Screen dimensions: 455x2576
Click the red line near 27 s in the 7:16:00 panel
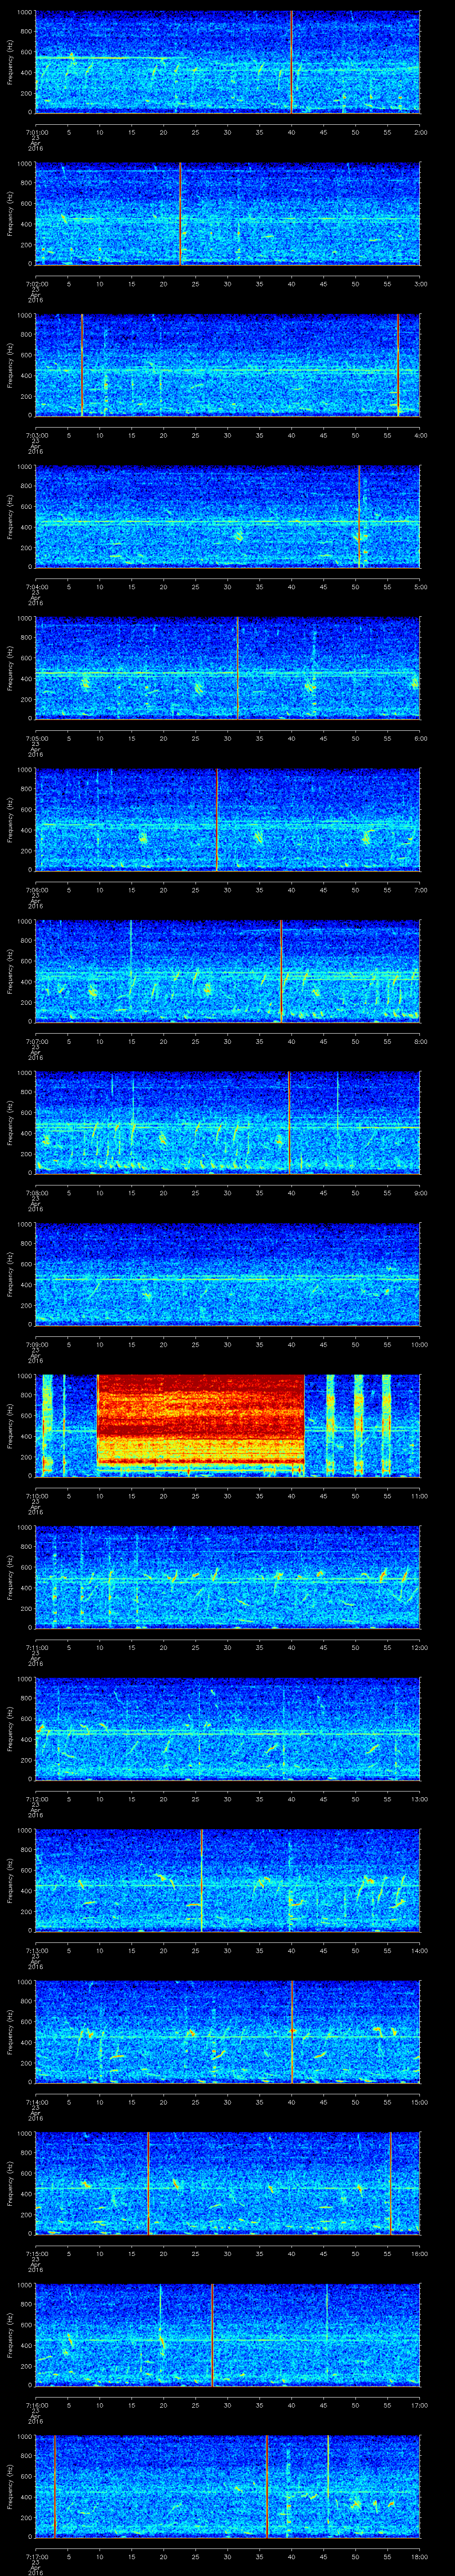pyautogui.click(x=212, y=2335)
